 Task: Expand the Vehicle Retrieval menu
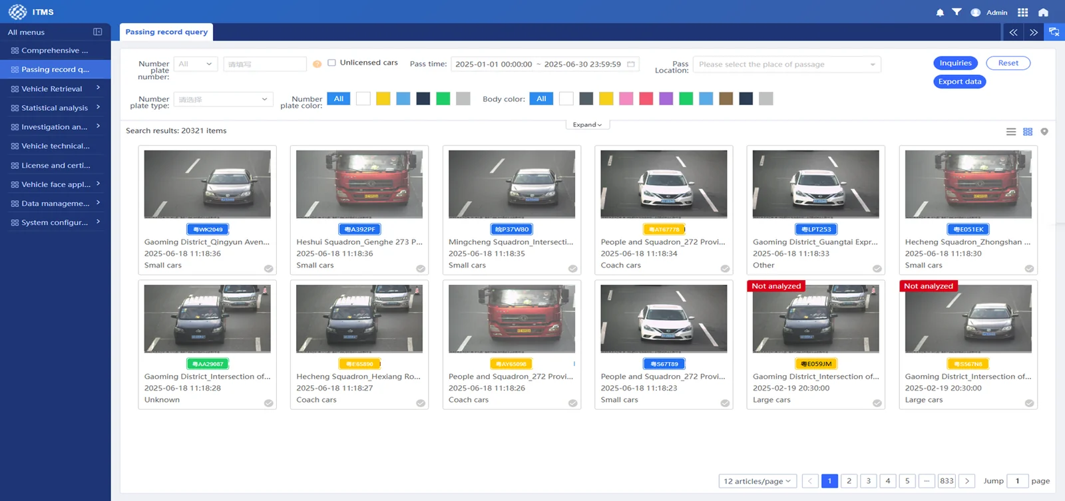tap(55, 88)
